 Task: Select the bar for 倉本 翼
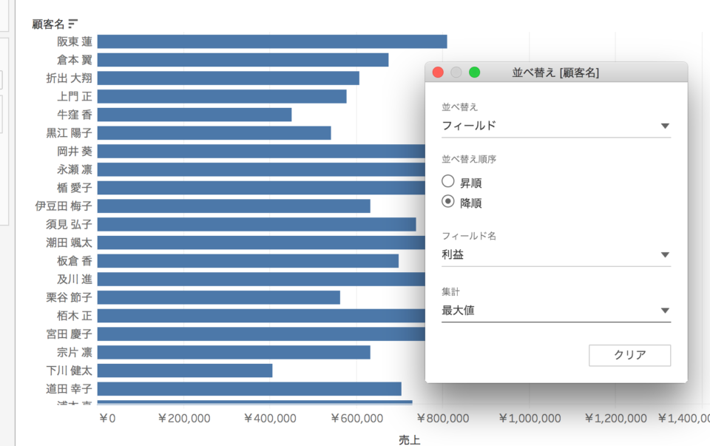244,59
